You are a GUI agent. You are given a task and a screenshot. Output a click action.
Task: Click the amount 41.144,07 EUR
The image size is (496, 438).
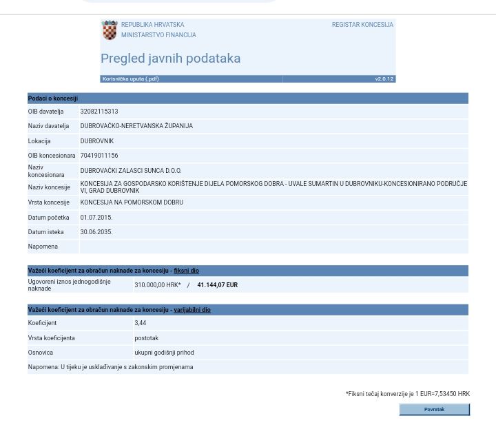click(217, 285)
